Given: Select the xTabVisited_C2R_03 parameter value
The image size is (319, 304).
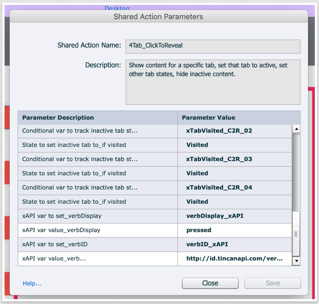Looking at the screenshot, I should pyautogui.click(x=219, y=159).
